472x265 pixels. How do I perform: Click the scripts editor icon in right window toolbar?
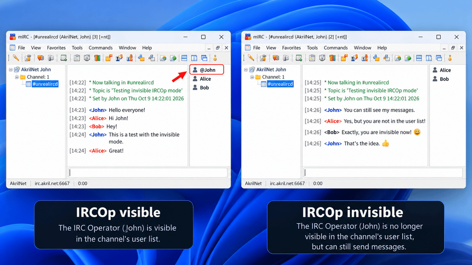pyautogui.click(x=299, y=58)
